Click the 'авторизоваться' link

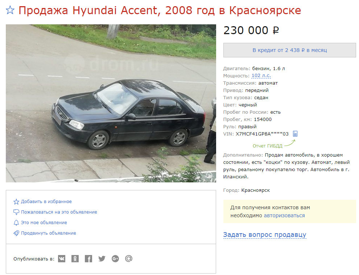tap(284, 215)
